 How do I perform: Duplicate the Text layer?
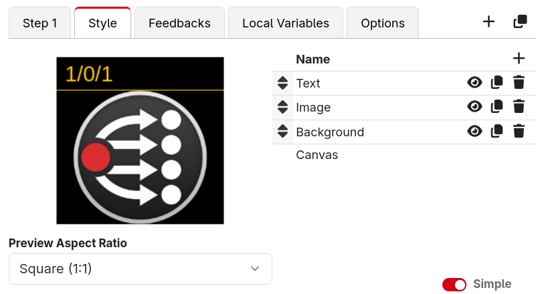pyautogui.click(x=497, y=83)
